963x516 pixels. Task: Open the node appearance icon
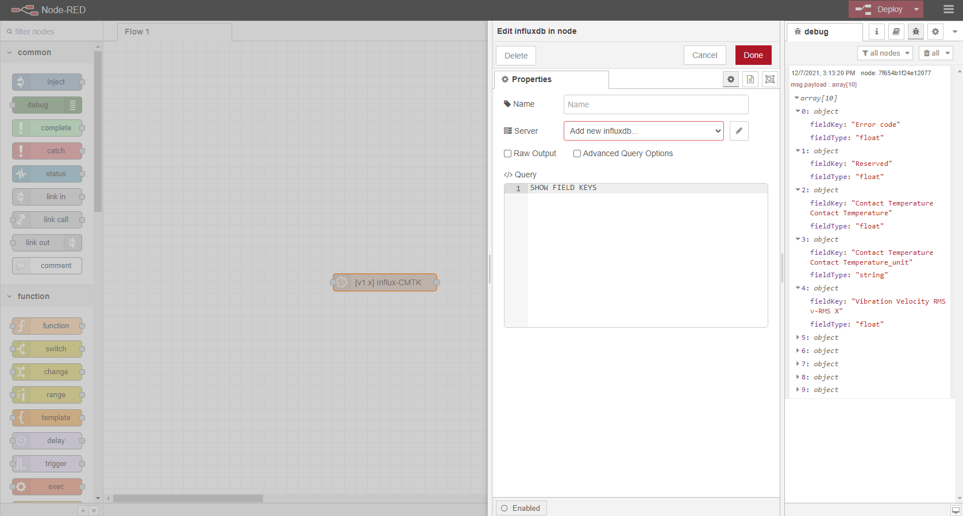coord(770,79)
